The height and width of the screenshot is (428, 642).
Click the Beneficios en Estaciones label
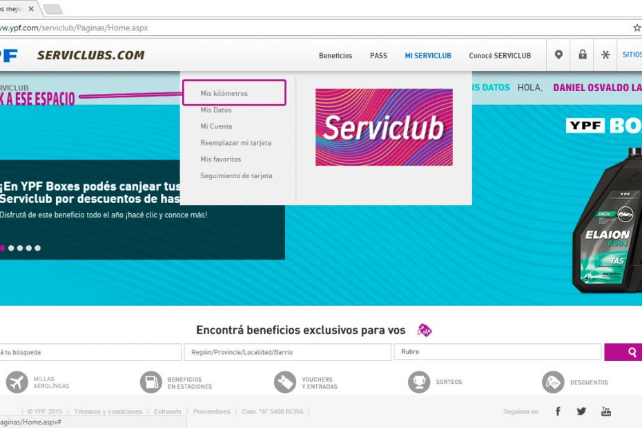coord(190,383)
